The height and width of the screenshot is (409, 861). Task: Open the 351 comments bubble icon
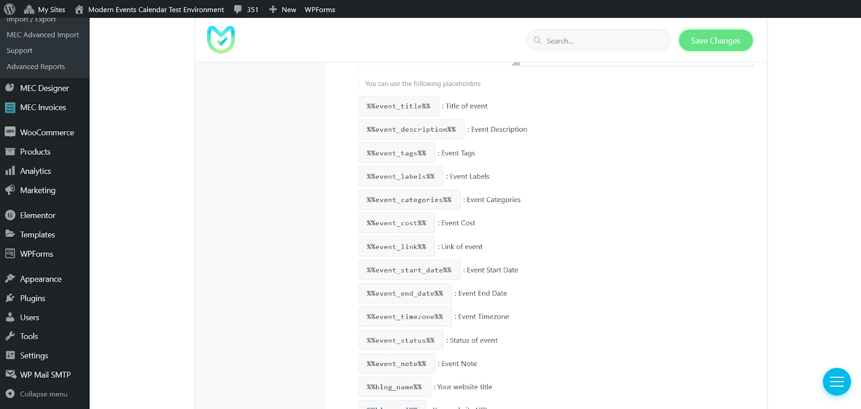click(x=238, y=9)
